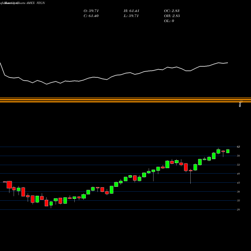Click the low price value 'L: 59.71'
Image resolution: width=251 pixels, height=251 pixels.
pos(131,16)
